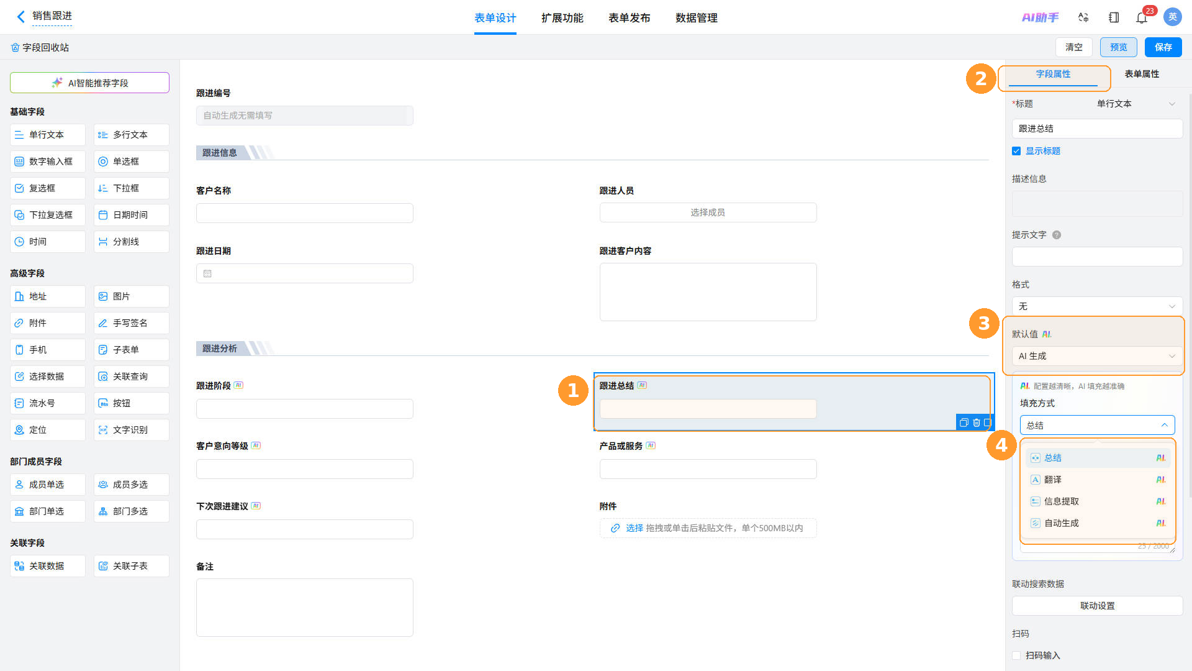The image size is (1192, 671).
Task: Click the 清空 button
Action: click(x=1074, y=47)
